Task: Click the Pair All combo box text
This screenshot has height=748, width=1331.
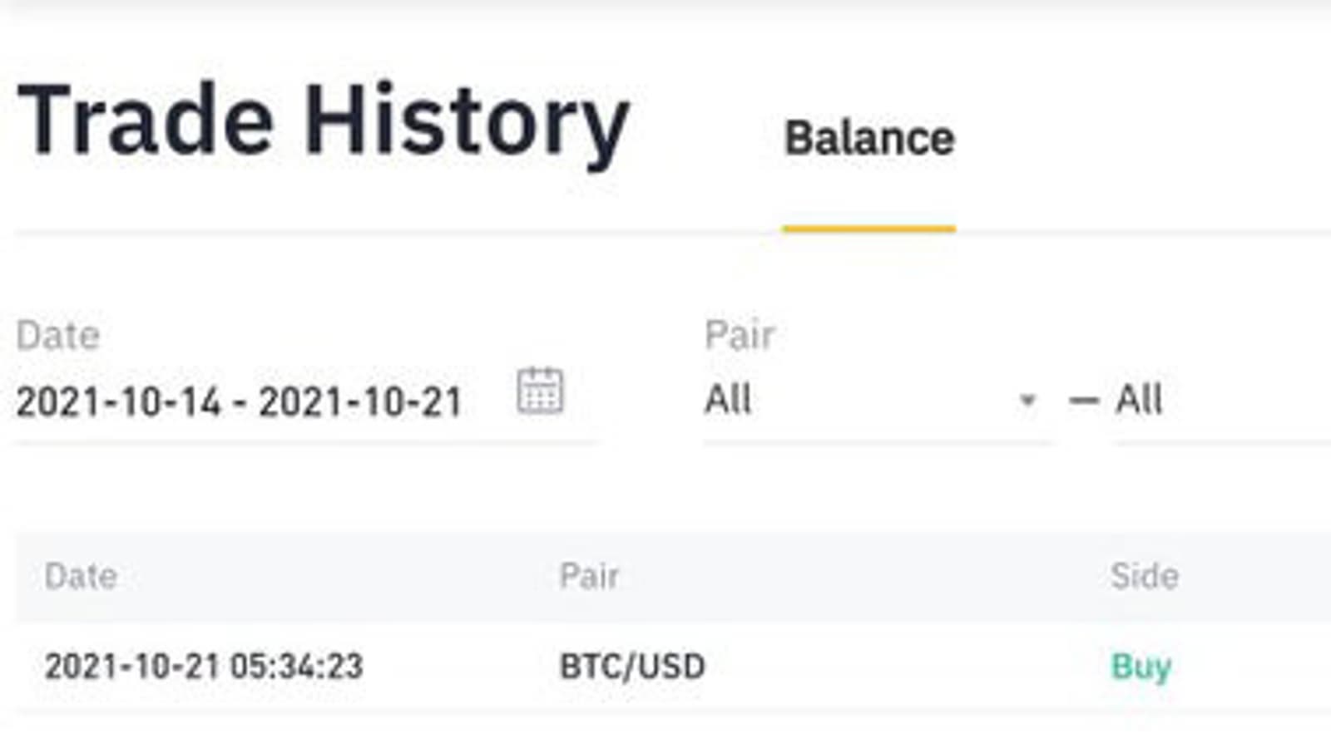Action: click(x=729, y=400)
